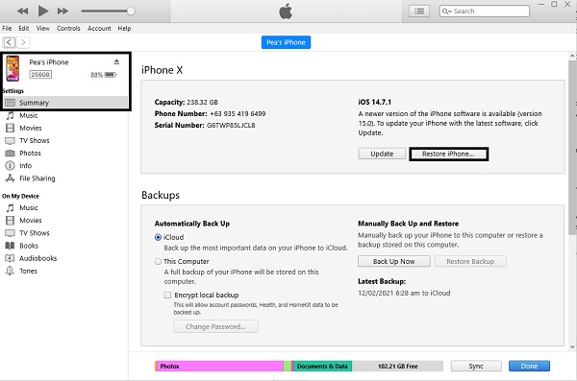Open the list view icon near search
The height and width of the screenshot is (381, 577).
pos(419,11)
